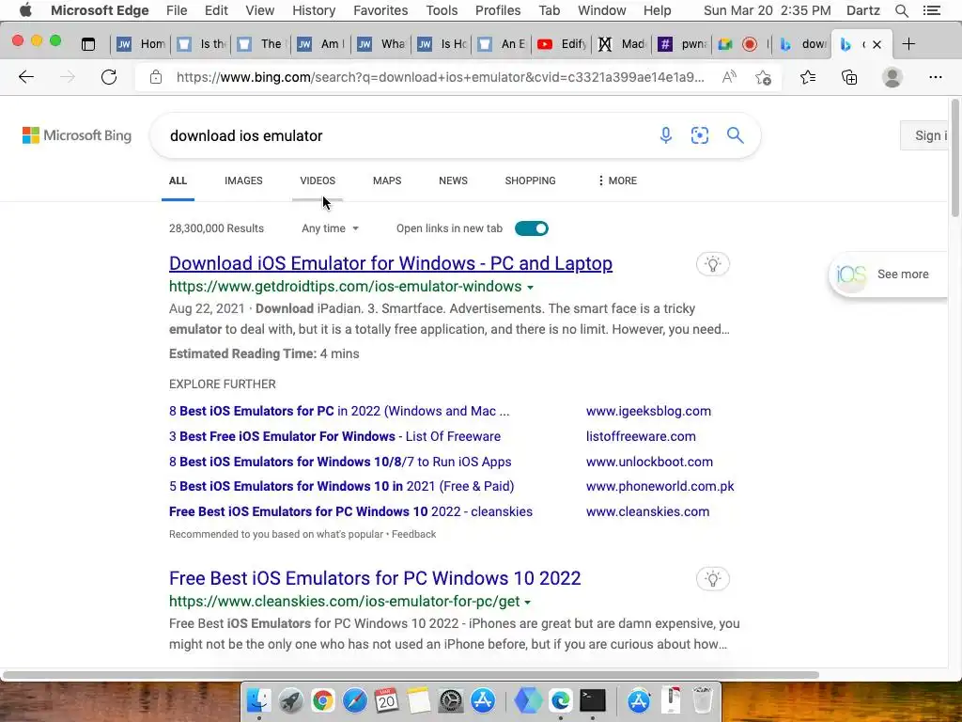Switch to SHOPPING results tab

[x=530, y=180]
